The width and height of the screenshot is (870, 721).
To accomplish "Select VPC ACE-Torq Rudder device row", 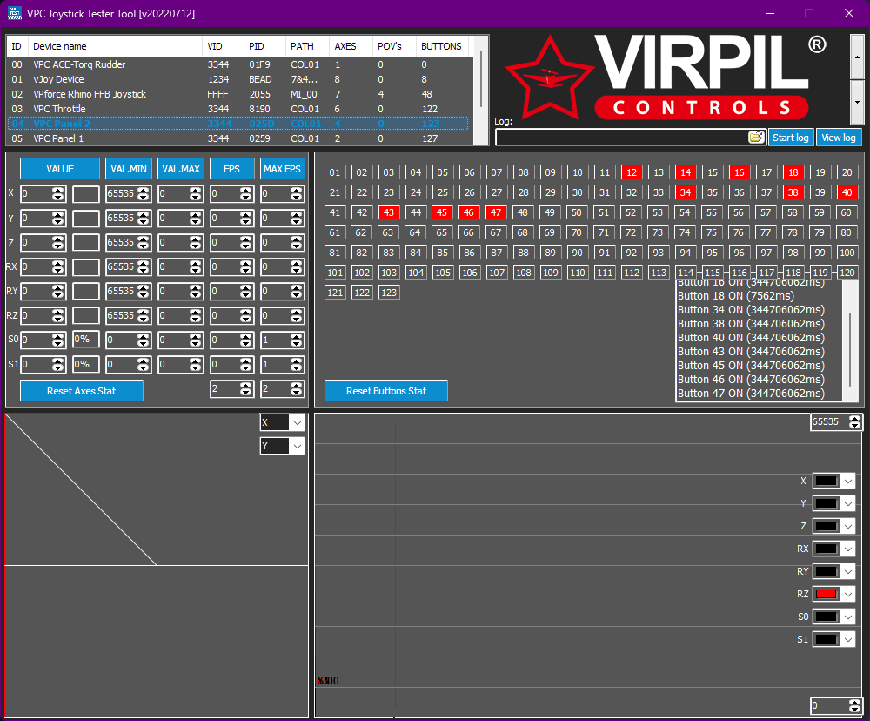I will point(238,64).
